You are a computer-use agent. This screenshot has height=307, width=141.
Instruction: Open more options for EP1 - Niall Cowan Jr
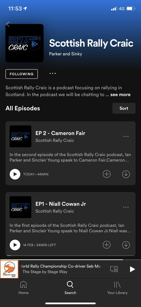pyautogui.click(x=126, y=207)
